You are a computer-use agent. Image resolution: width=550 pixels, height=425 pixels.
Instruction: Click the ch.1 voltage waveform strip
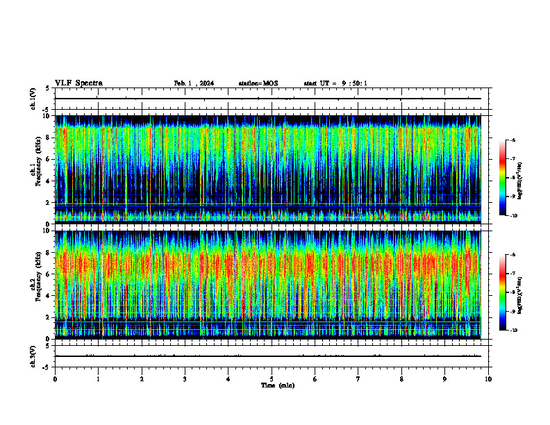(x=268, y=99)
